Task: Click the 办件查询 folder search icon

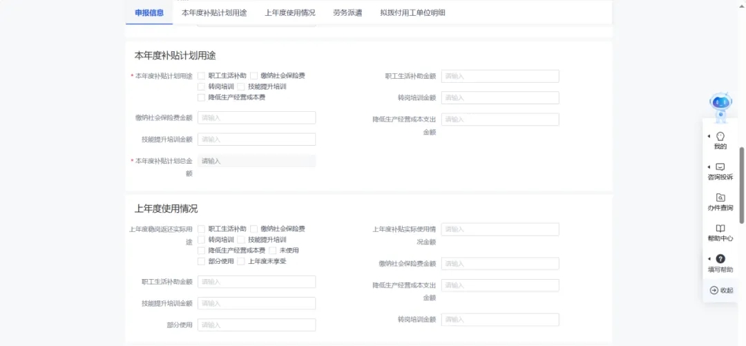Action: click(x=720, y=198)
